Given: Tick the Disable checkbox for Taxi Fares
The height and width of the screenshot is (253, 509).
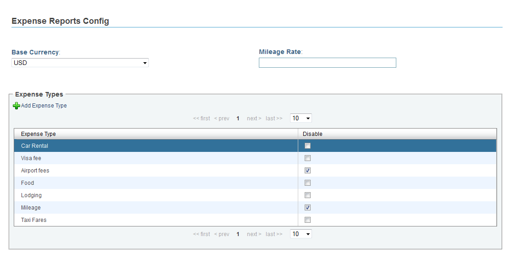Looking at the screenshot, I should [x=307, y=220].
